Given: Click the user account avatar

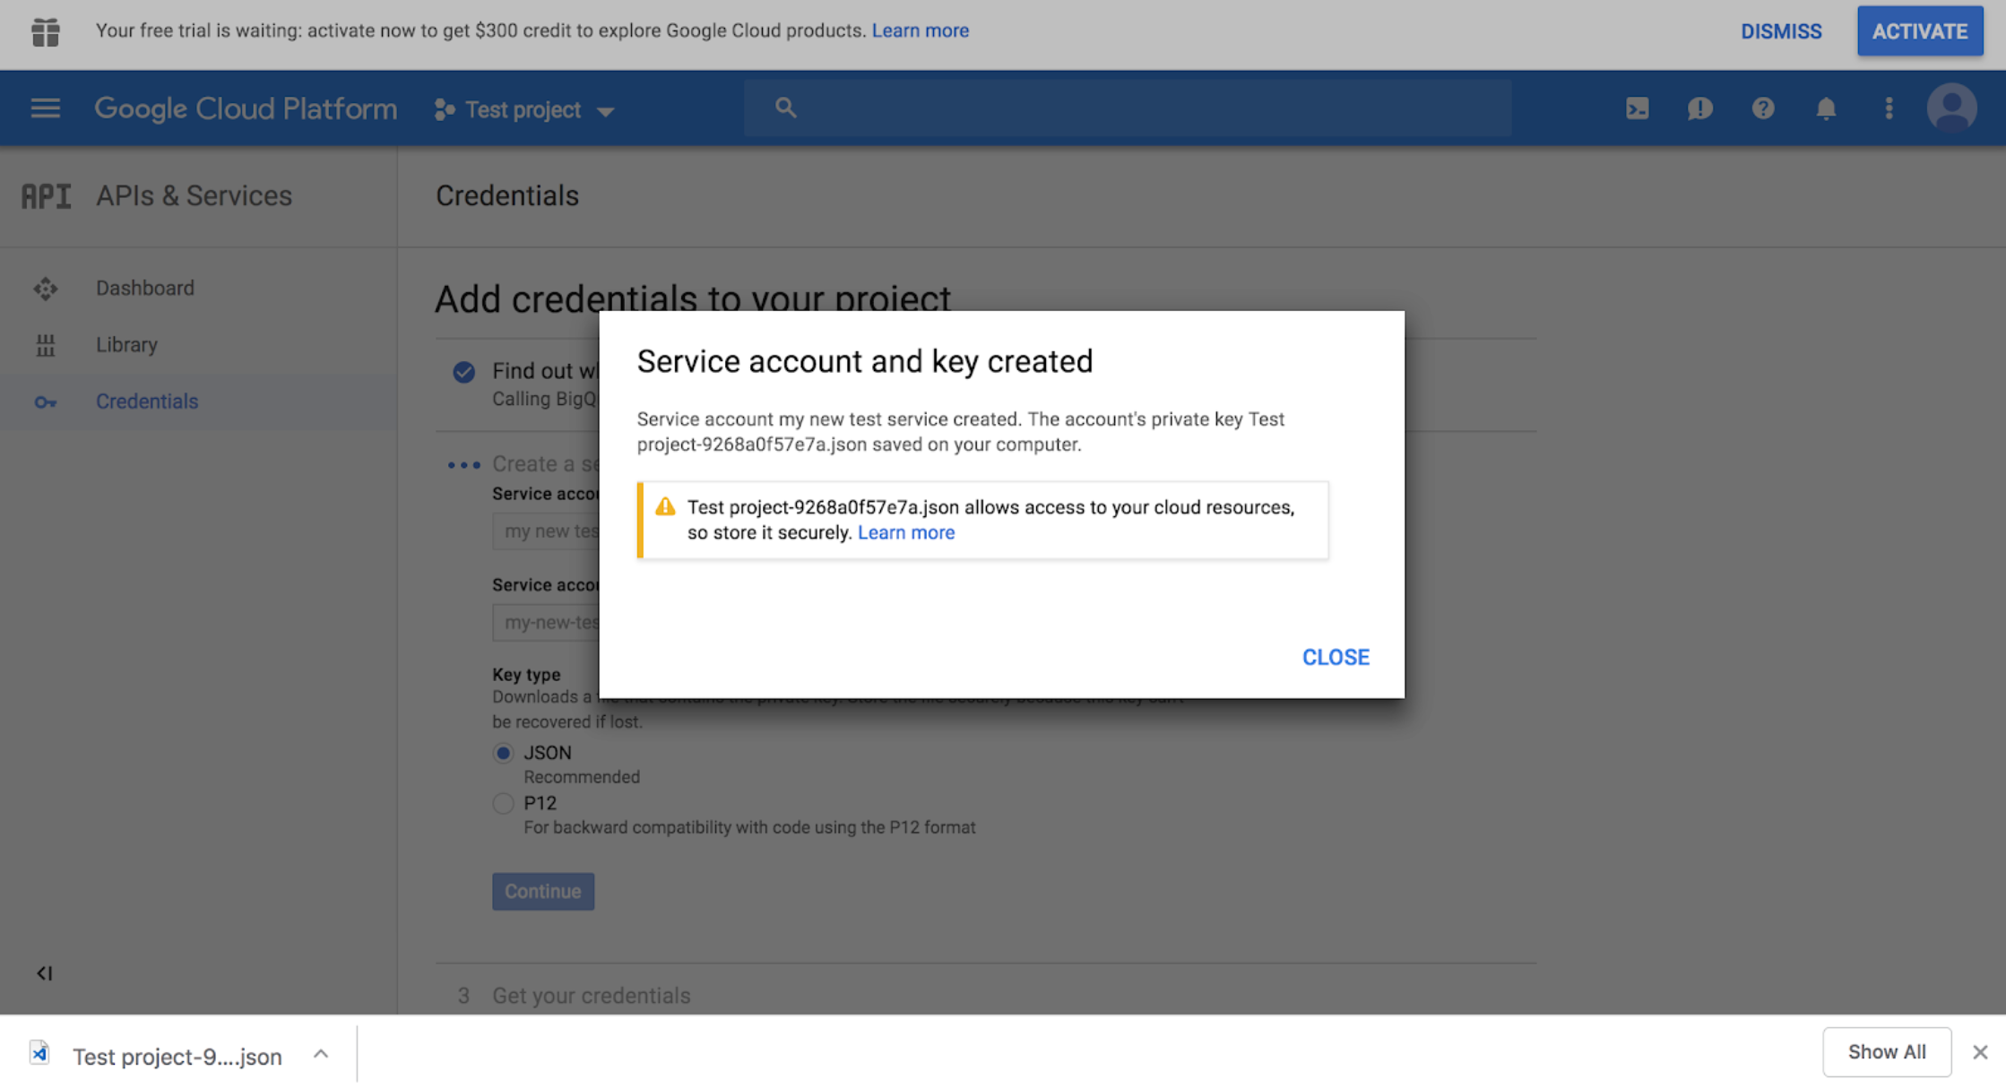Looking at the screenshot, I should coord(1951,108).
